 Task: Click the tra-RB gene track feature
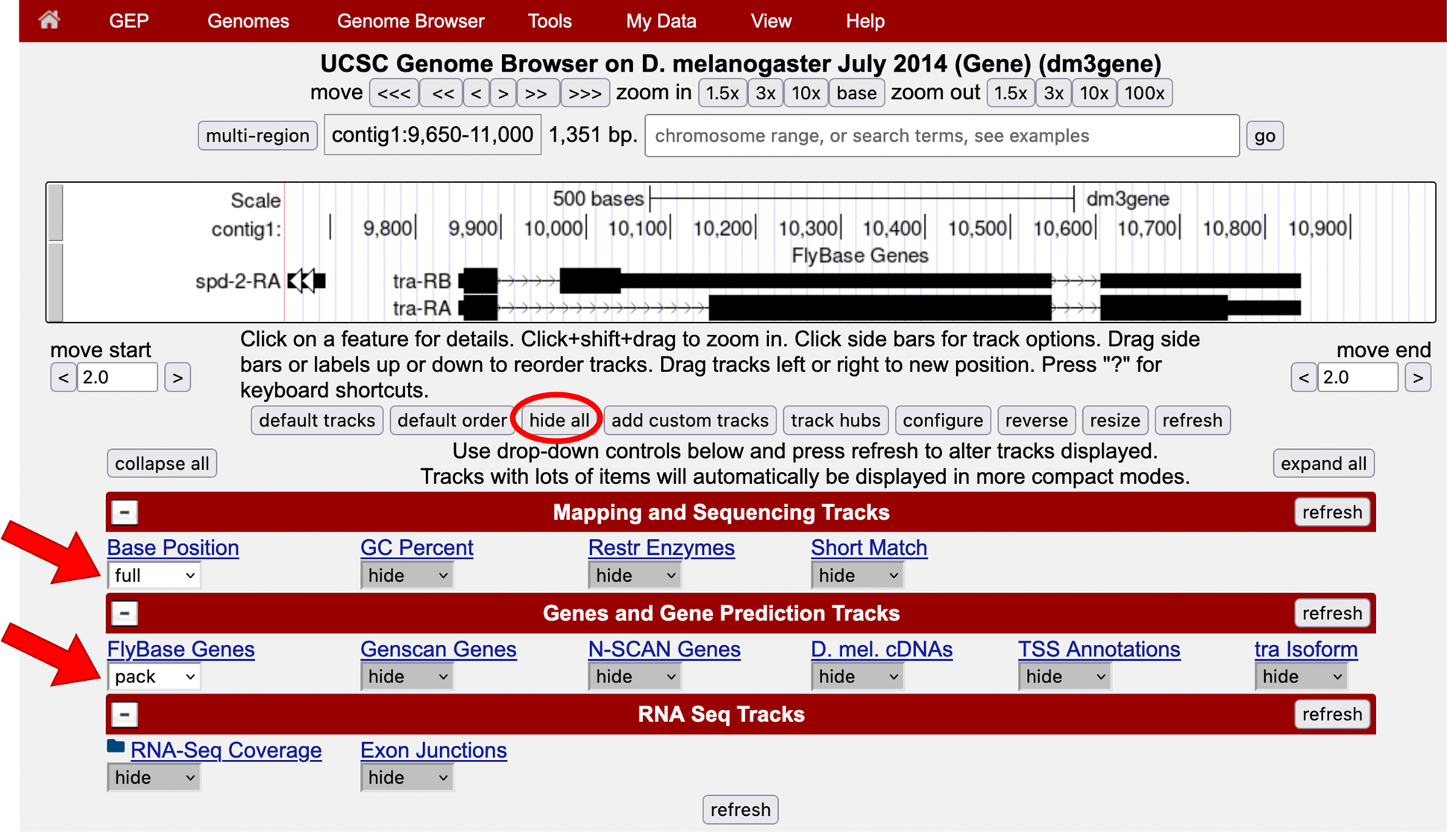pos(879,281)
